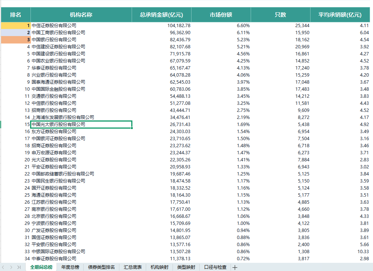Click the 机构名称 column header
Viewport: 373px width, 271px height.
pyautogui.click(x=81, y=15)
